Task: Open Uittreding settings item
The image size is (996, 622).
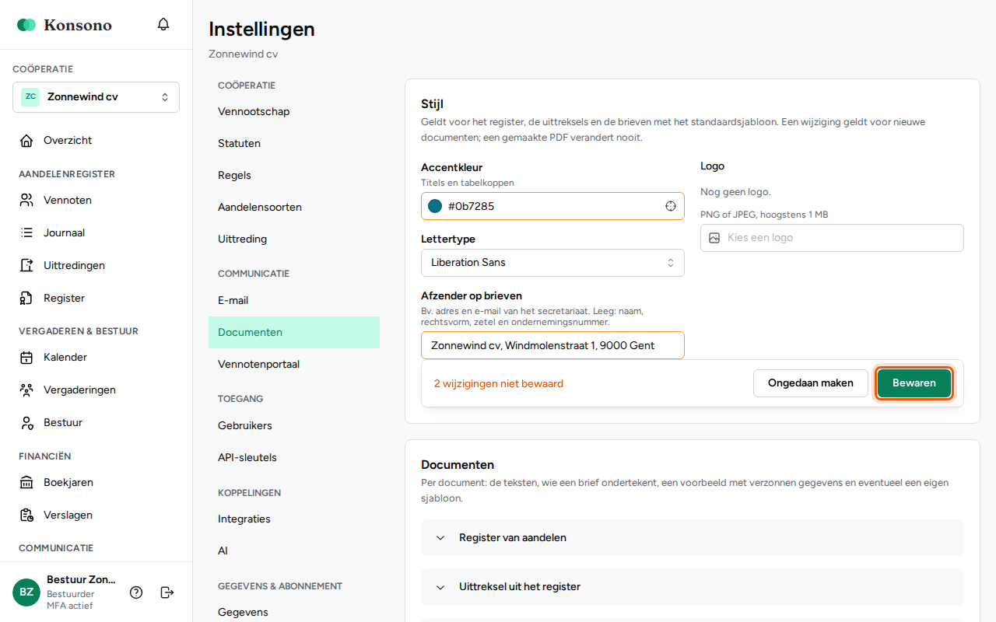Action: coord(294,239)
